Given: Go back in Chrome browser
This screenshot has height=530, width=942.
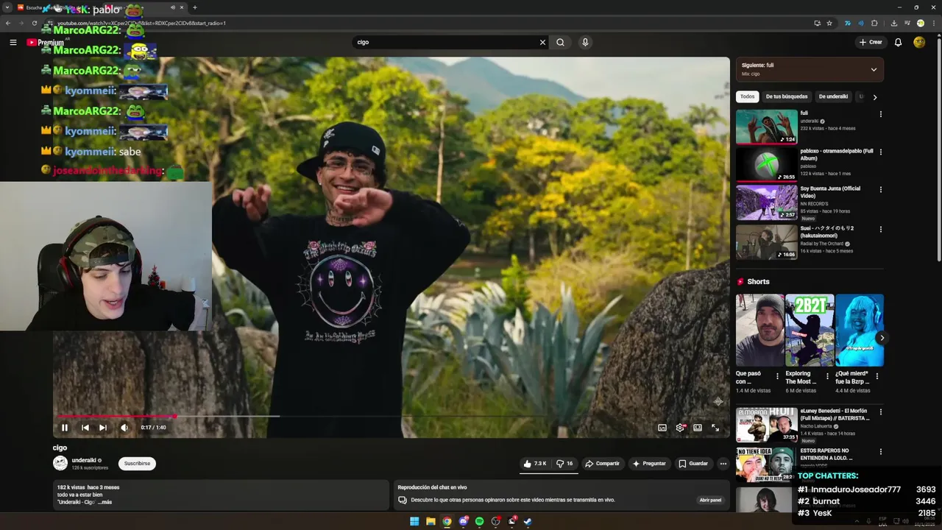Looking at the screenshot, I should (8, 23).
